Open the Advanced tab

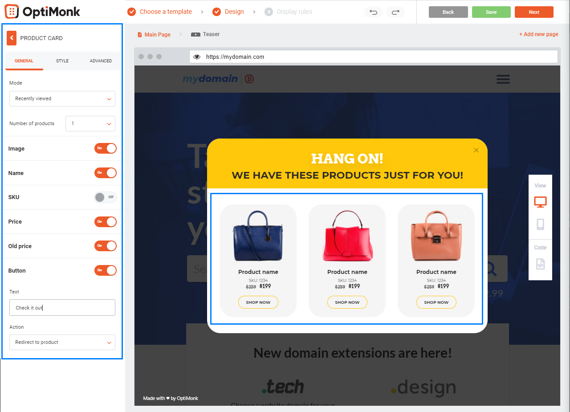[101, 61]
